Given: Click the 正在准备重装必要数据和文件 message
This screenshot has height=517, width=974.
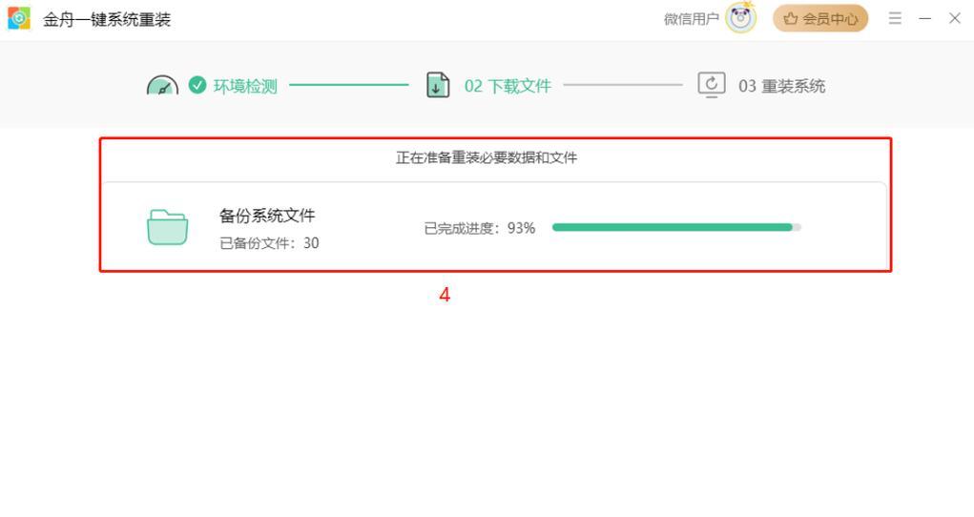Looking at the screenshot, I should click(487, 157).
